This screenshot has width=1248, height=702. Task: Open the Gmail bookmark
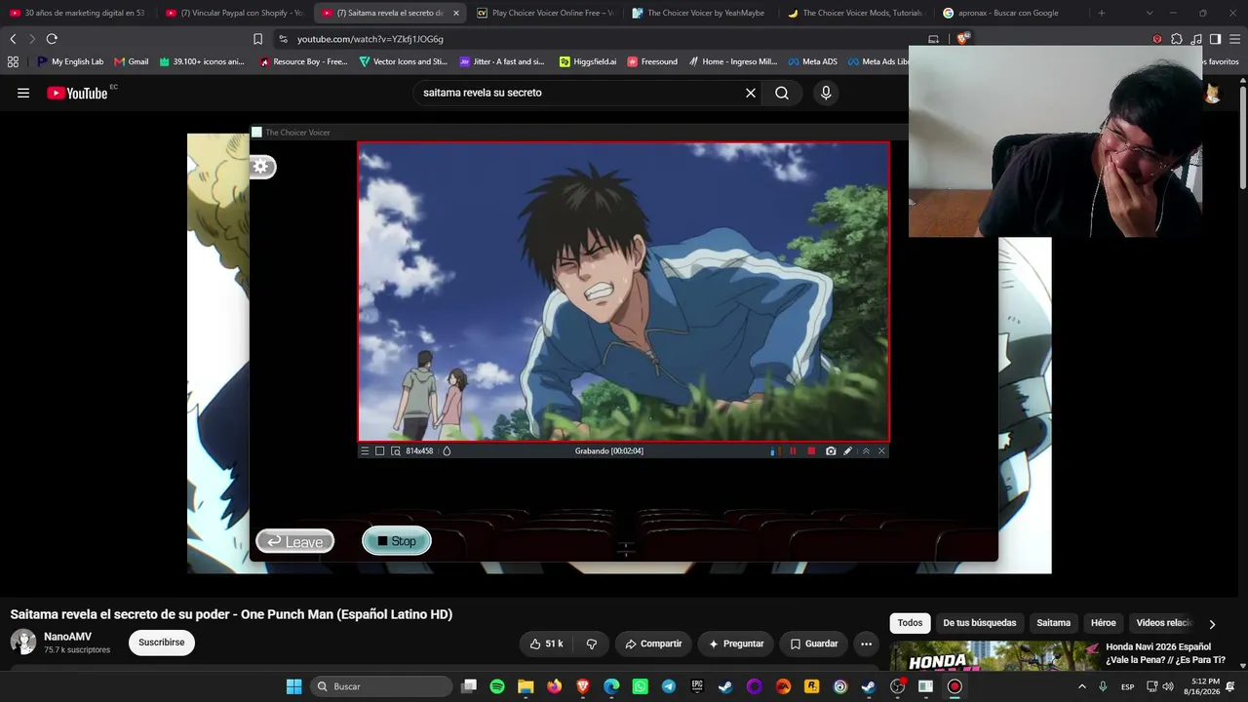(132, 61)
